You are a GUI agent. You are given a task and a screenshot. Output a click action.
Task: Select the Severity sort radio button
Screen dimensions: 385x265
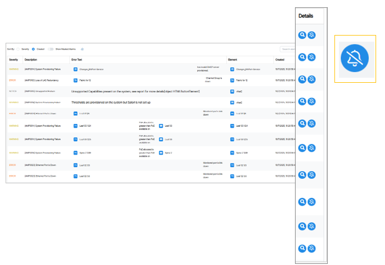(x=18, y=49)
